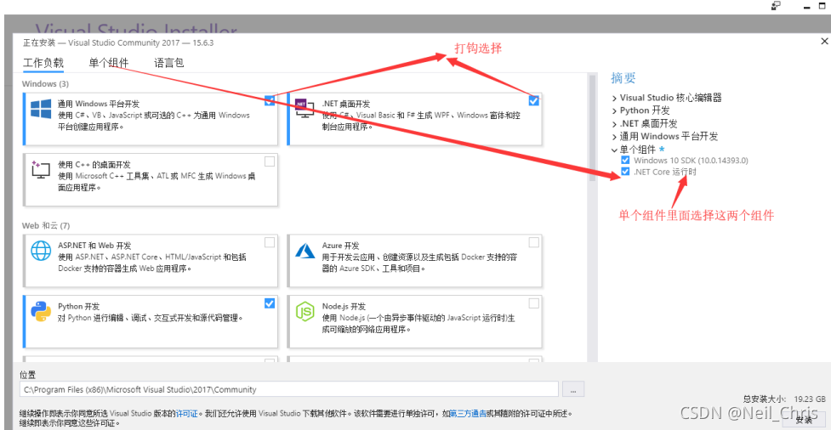The height and width of the screenshot is (430, 831).
Task: Select the 通用 Windows 平台开发 workload card title
Action: click(x=99, y=104)
